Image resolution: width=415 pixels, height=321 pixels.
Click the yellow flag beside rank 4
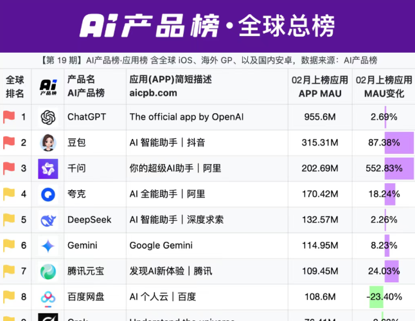tap(9, 194)
